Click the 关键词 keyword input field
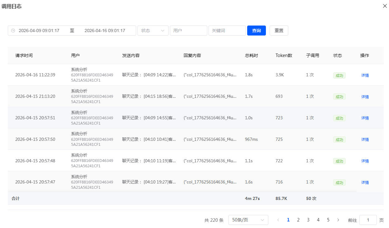 [x=227, y=30]
